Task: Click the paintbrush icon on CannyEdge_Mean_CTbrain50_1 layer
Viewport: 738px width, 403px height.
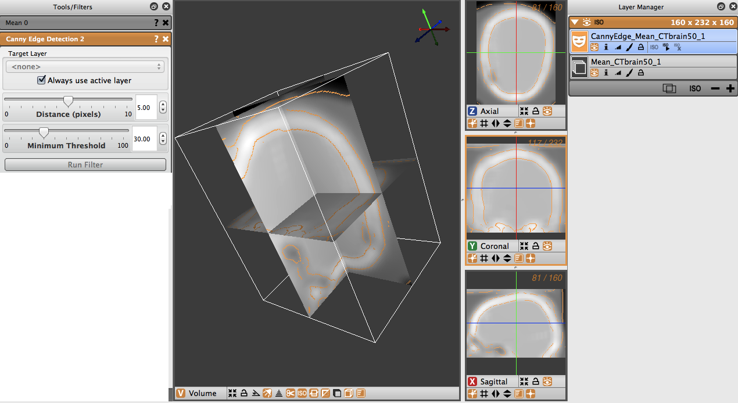Action: (x=629, y=47)
